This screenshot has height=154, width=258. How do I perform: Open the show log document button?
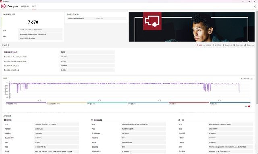click(x=217, y=45)
